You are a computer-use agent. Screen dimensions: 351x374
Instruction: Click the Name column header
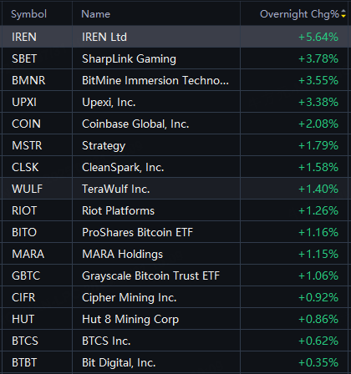[96, 14]
